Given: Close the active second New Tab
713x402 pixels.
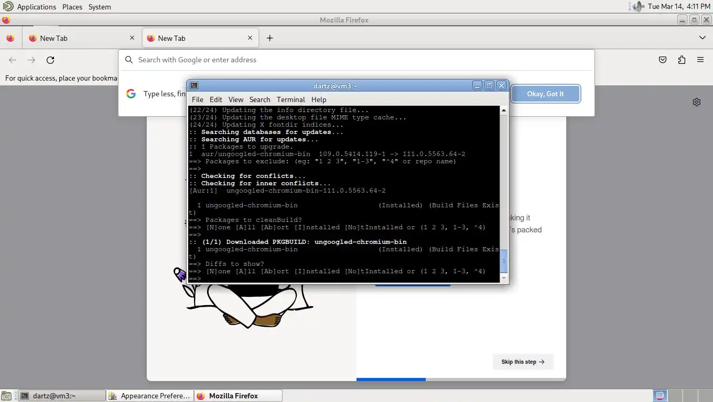Looking at the screenshot, I should point(250,38).
